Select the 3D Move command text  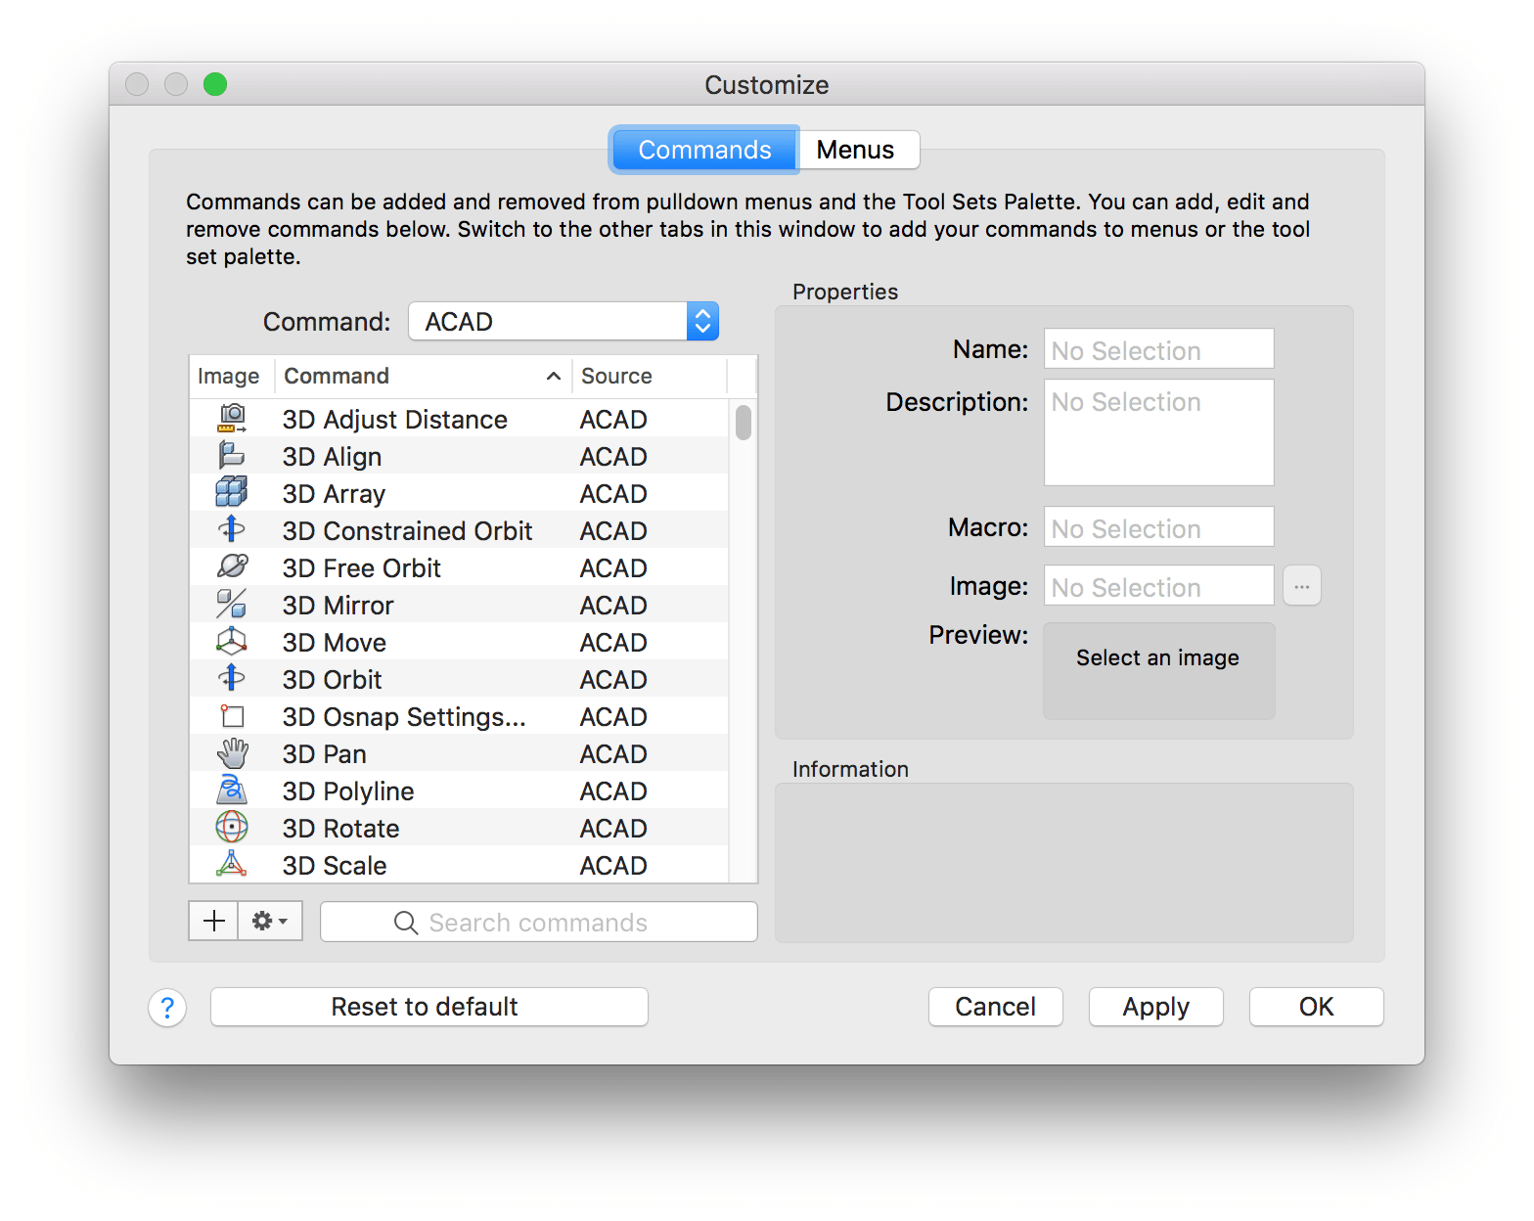tap(335, 643)
